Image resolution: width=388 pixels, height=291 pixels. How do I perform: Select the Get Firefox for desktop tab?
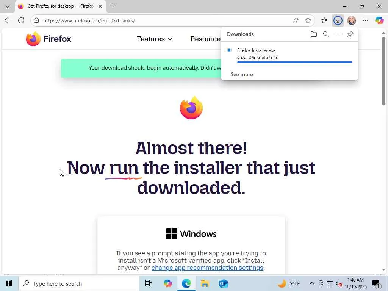(x=61, y=6)
